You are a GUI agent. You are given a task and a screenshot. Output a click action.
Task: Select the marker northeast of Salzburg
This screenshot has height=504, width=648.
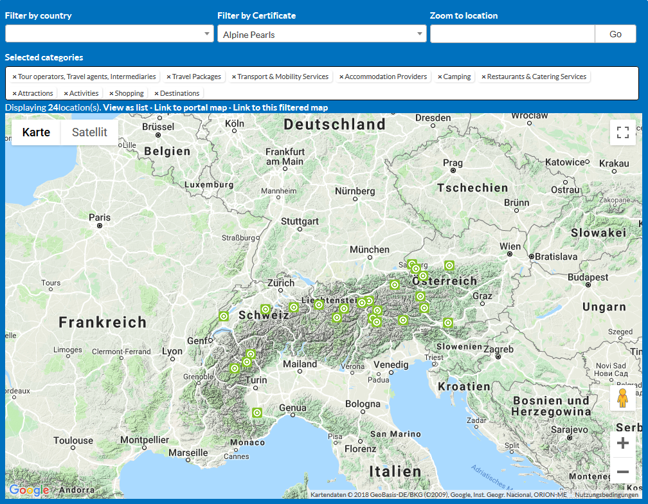tap(449, 265)
